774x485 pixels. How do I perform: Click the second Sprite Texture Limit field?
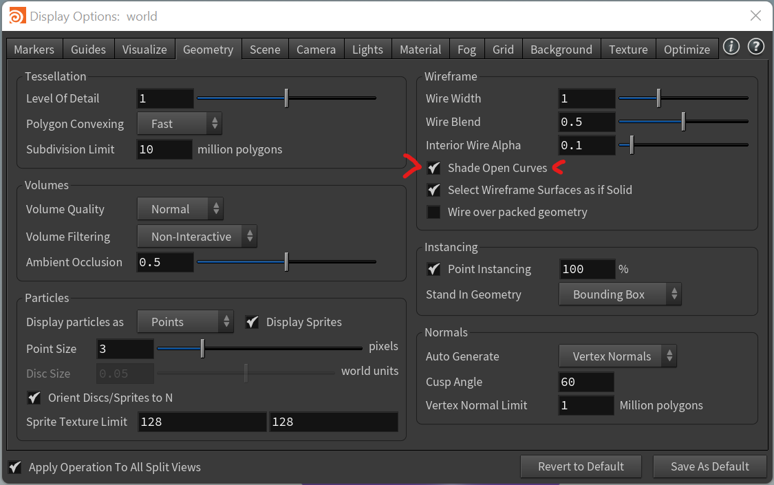[x=334, y=422]
